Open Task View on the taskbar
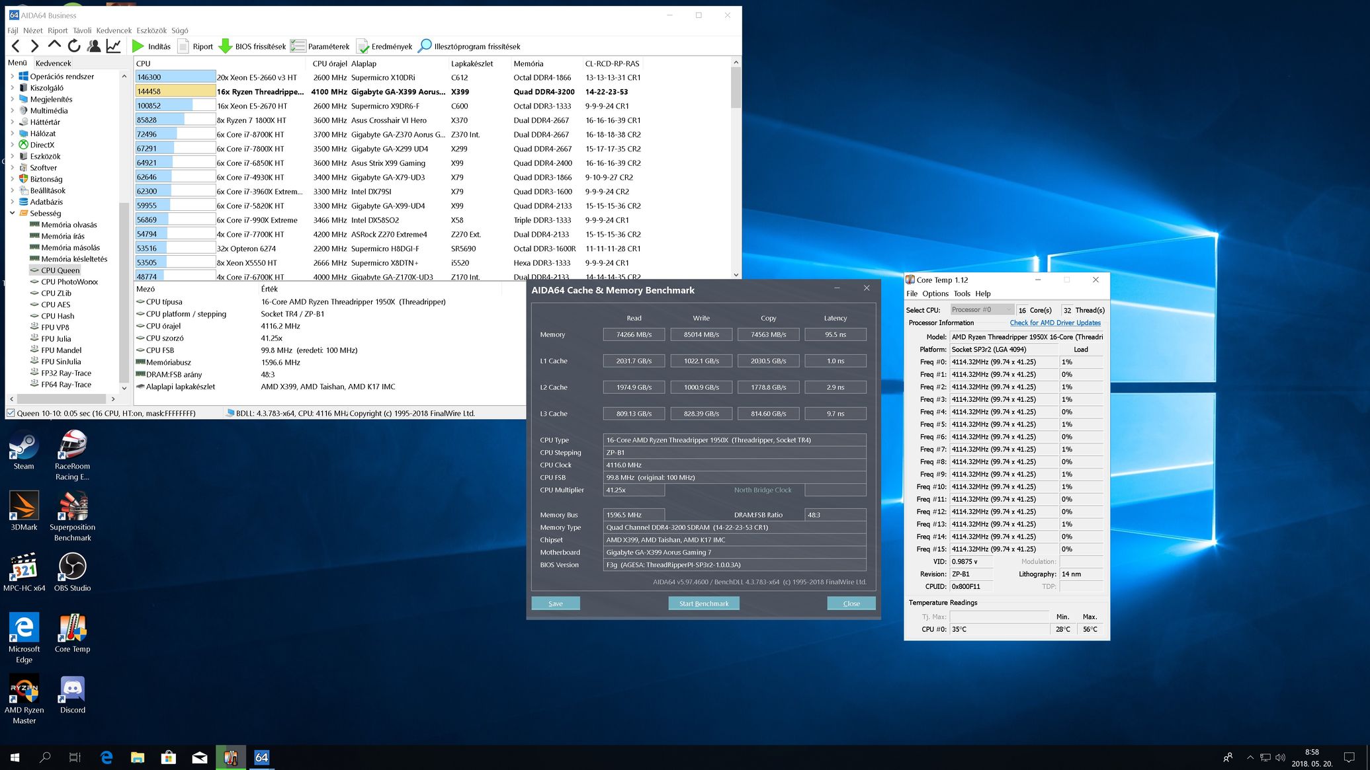The height and width of the screenshot is (770, 1370). 75,757
